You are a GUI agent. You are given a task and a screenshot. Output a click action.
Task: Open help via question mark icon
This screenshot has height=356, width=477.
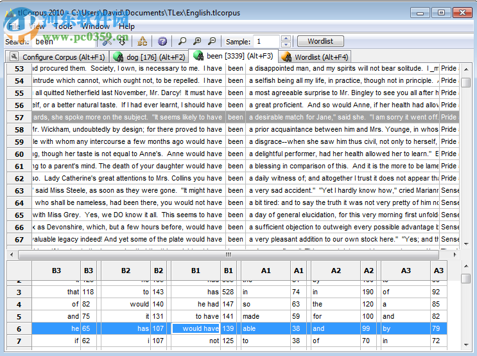coord(162,41)
